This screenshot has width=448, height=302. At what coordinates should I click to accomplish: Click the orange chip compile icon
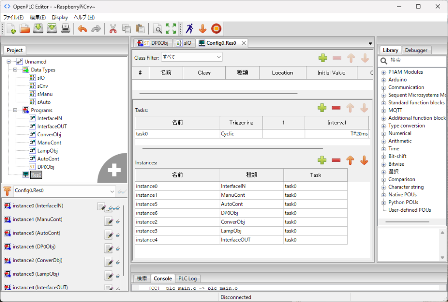pos(216,28)
